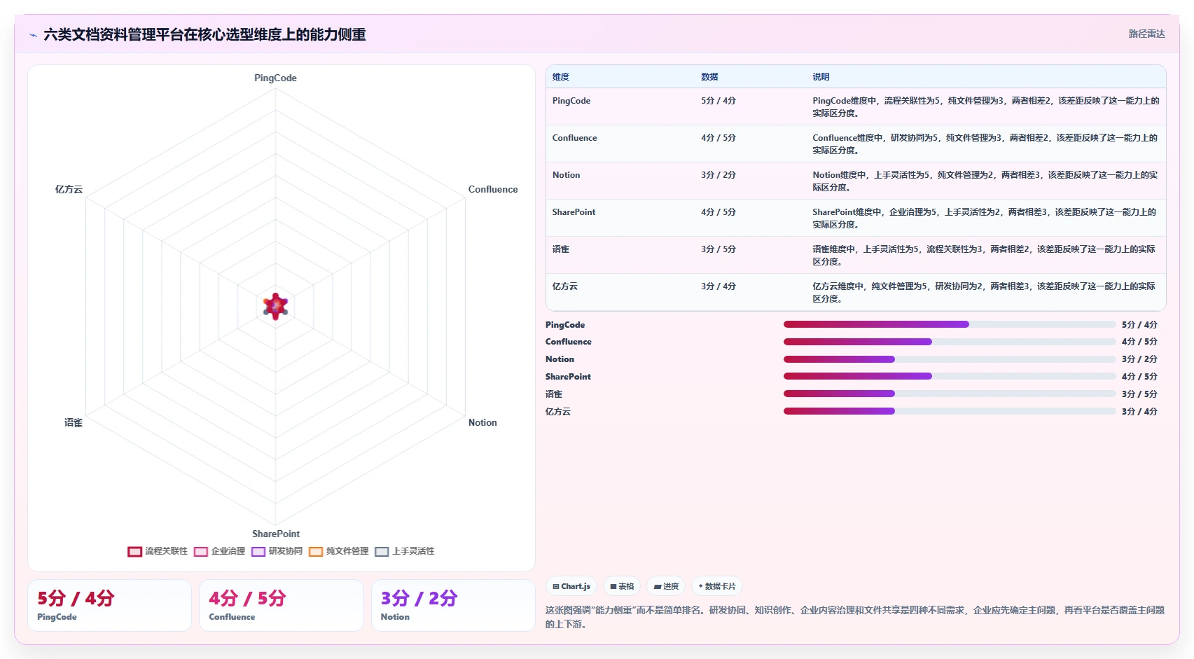Click the title icon beside the heading

coord(33,35)
